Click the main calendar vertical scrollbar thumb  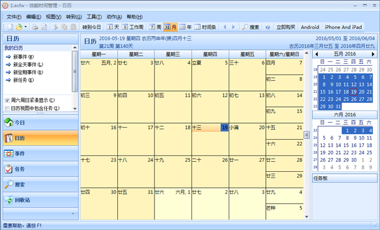307,135
